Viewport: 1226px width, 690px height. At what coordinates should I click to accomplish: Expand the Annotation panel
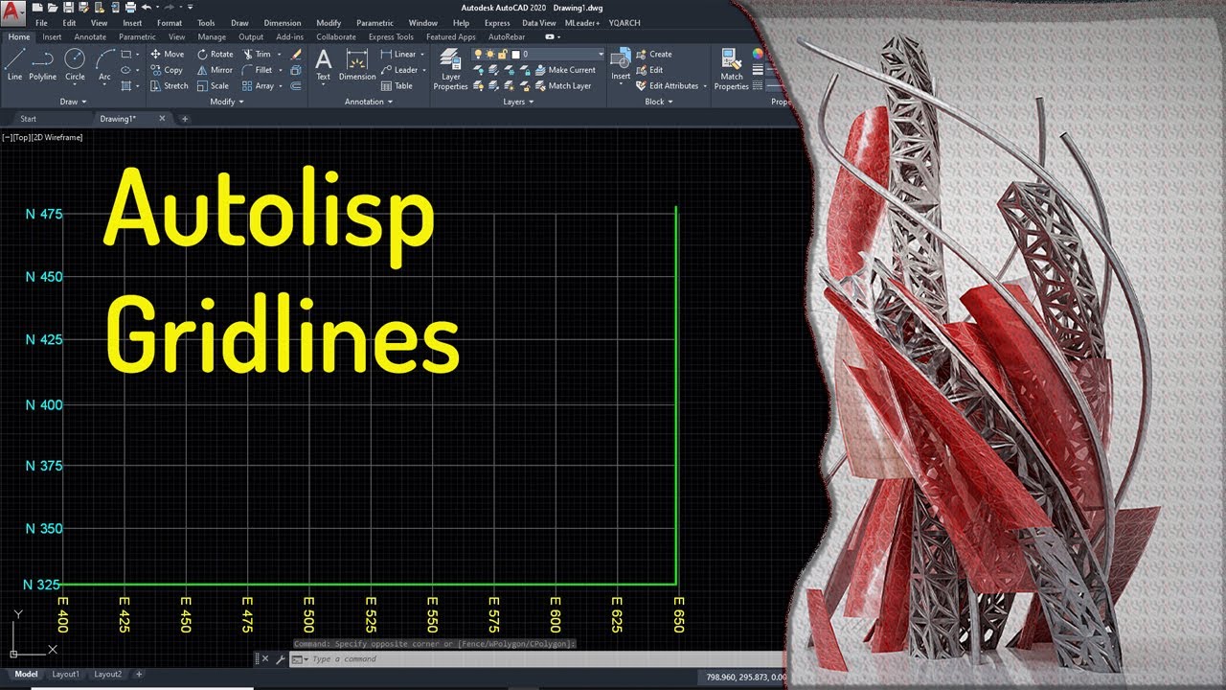pos(368,102)
